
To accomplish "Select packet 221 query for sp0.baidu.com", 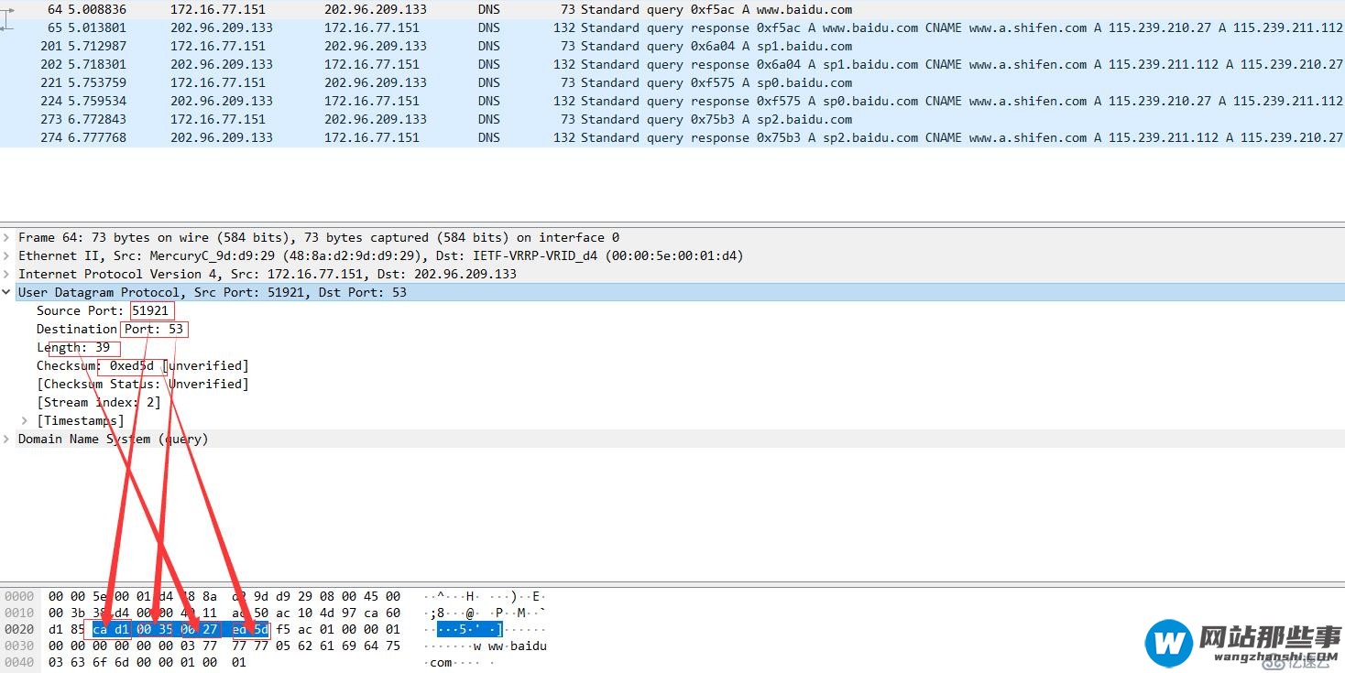I will [x=672, y=82].
